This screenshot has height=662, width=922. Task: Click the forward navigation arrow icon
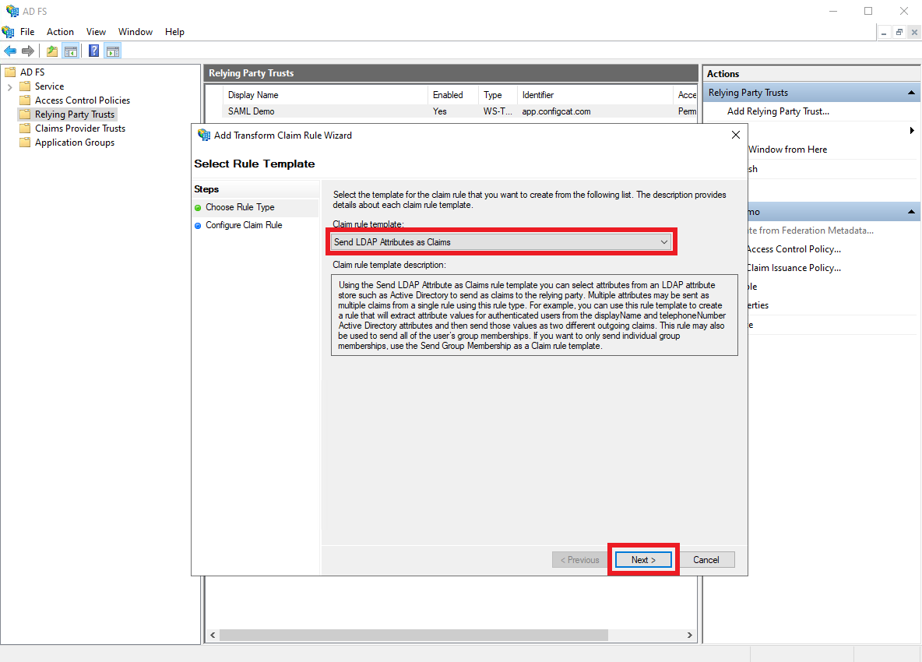pos(29,51)
